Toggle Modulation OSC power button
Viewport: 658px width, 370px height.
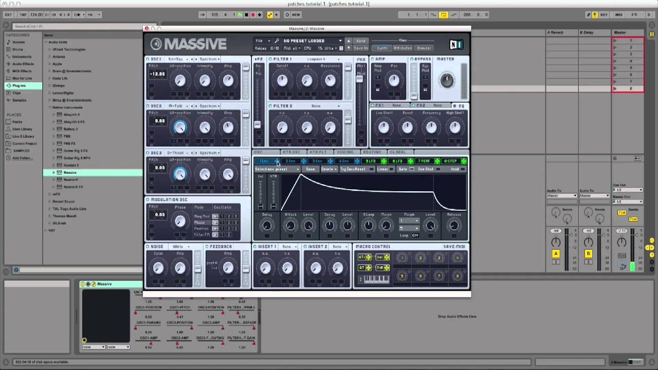[x=148, y=199]
